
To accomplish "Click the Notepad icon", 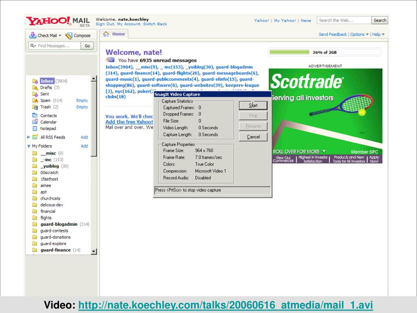I will coord(35,128).
